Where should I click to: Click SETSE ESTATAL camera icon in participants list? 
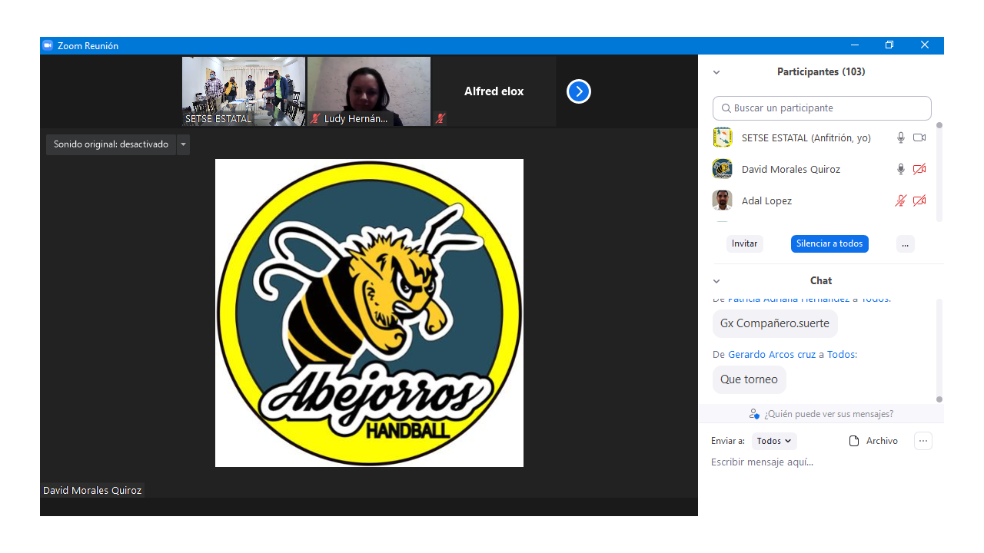(x=919, y=137)
